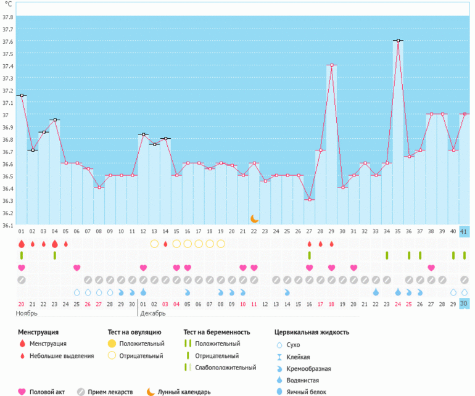
Task: Click the highlighted date 30 cell
Action: pos(465,304)
